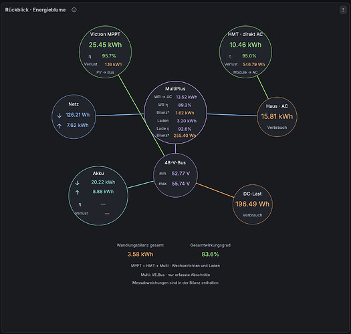Click the Gesamtwirkungsgrad 93.6% value
The height and width of the screenshot is (334, 351).
click(x=210, y=255)
